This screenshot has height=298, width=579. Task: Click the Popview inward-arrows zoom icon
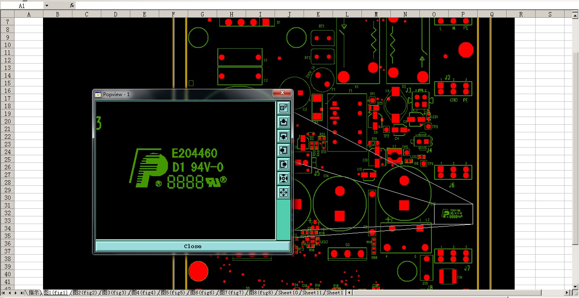(283, 178)
